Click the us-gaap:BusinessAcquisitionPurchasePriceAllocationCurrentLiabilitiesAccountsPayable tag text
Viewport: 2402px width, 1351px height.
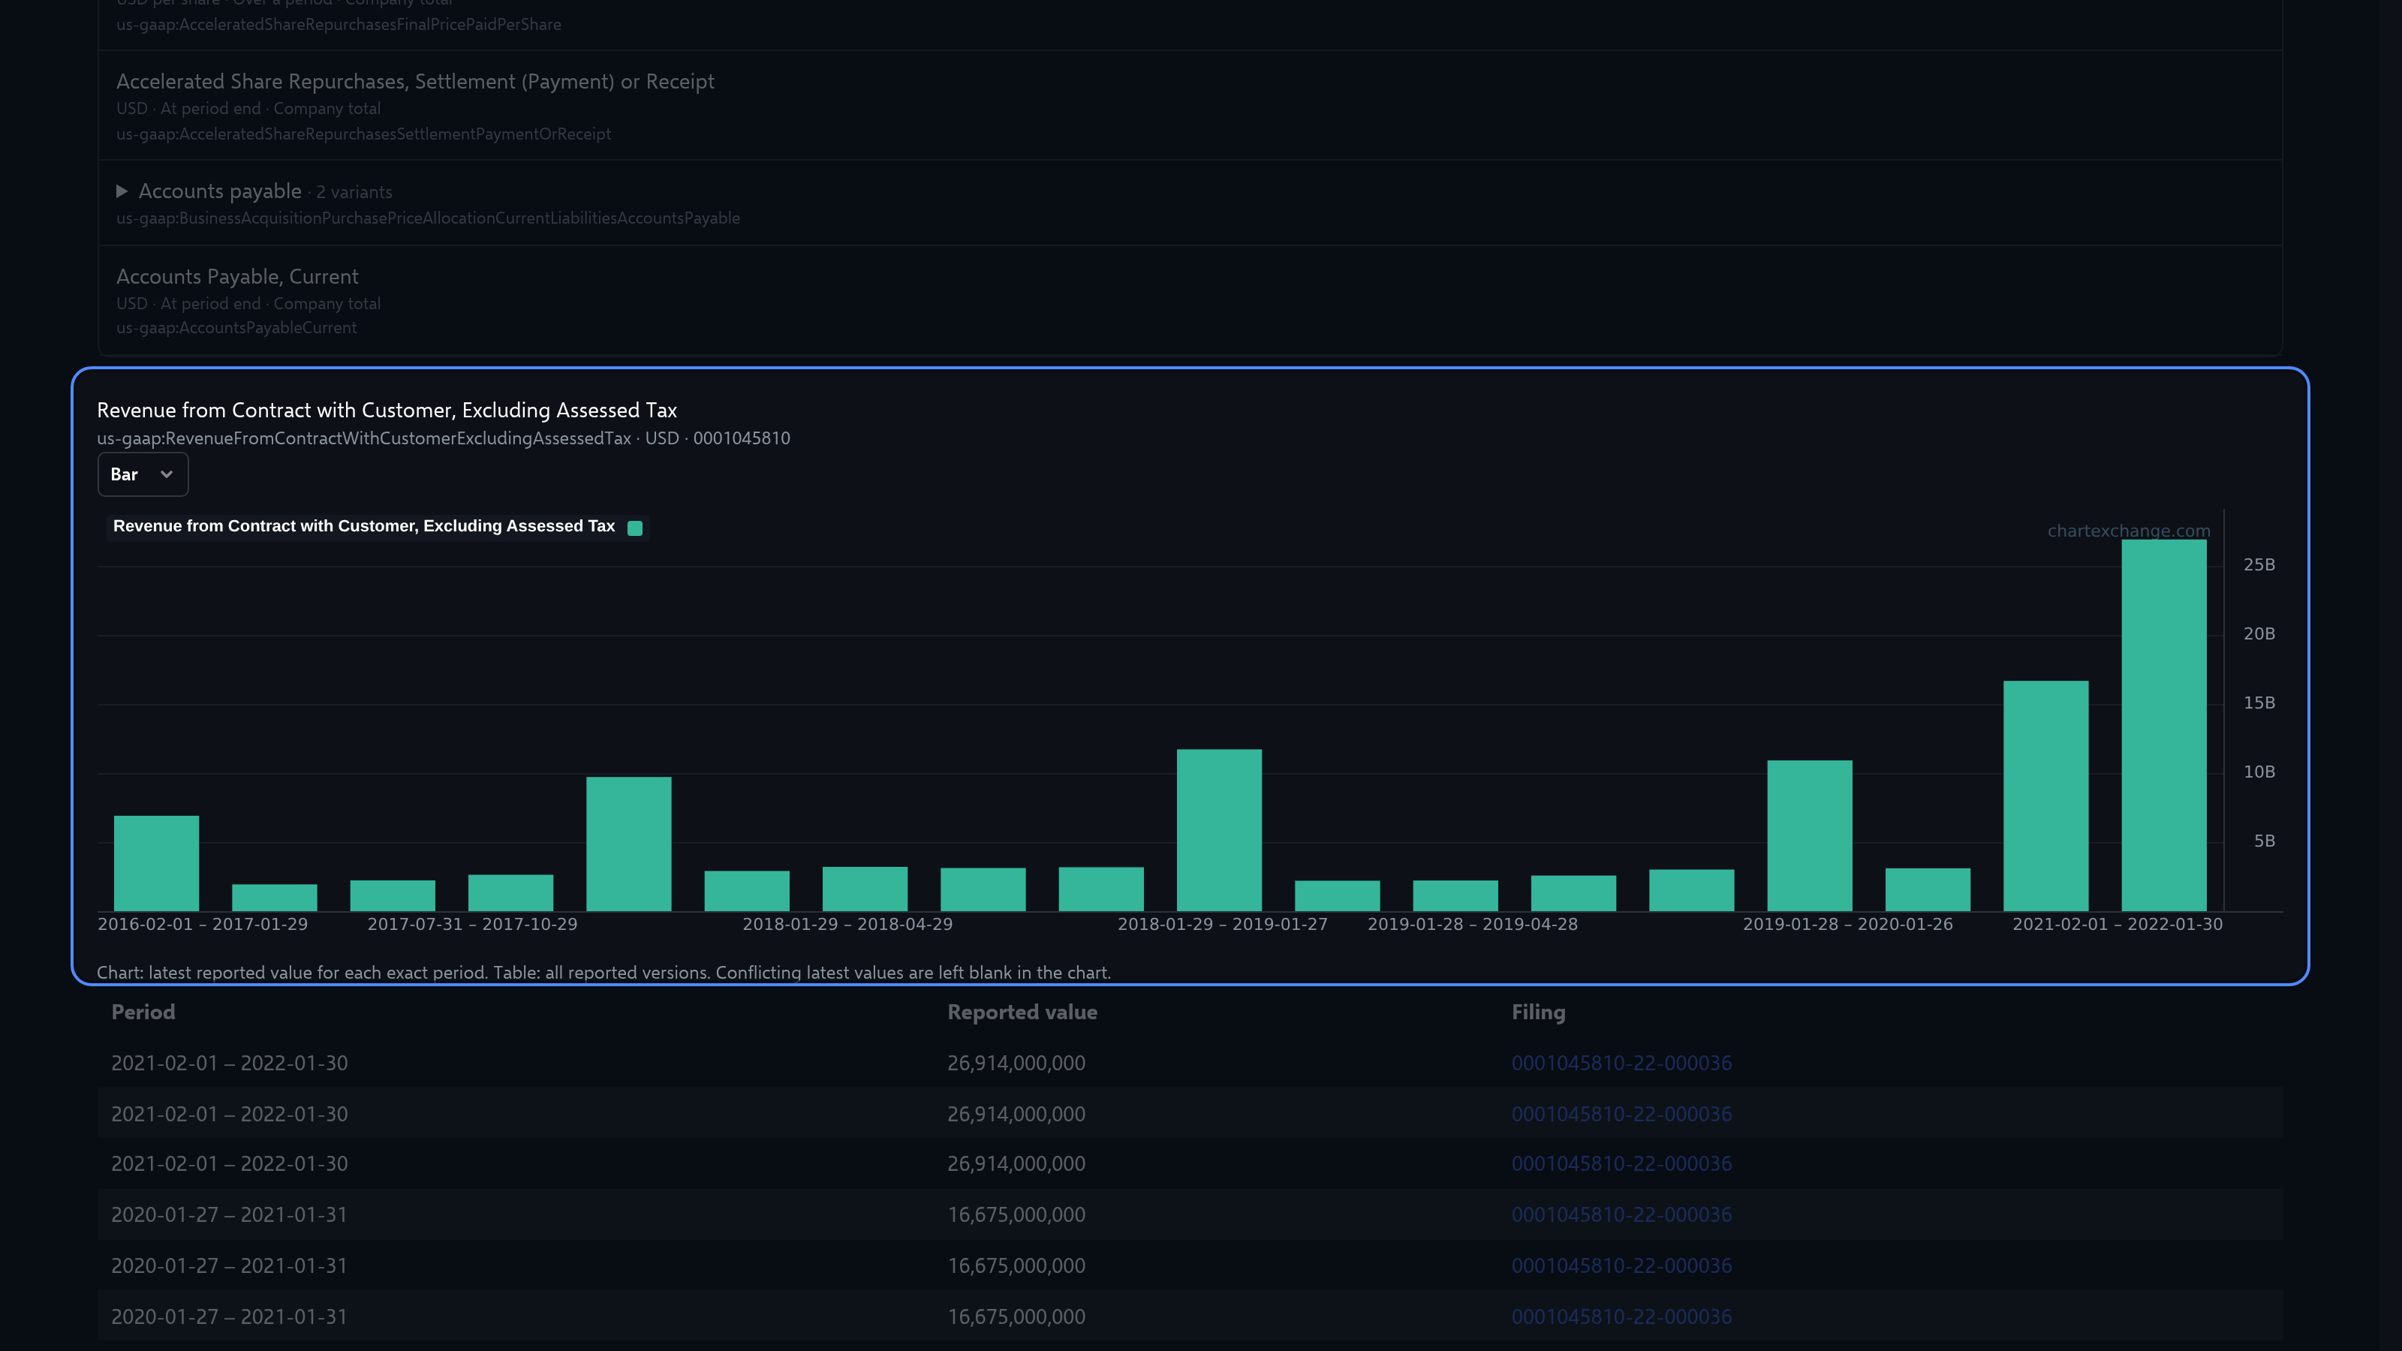point(428,218)
